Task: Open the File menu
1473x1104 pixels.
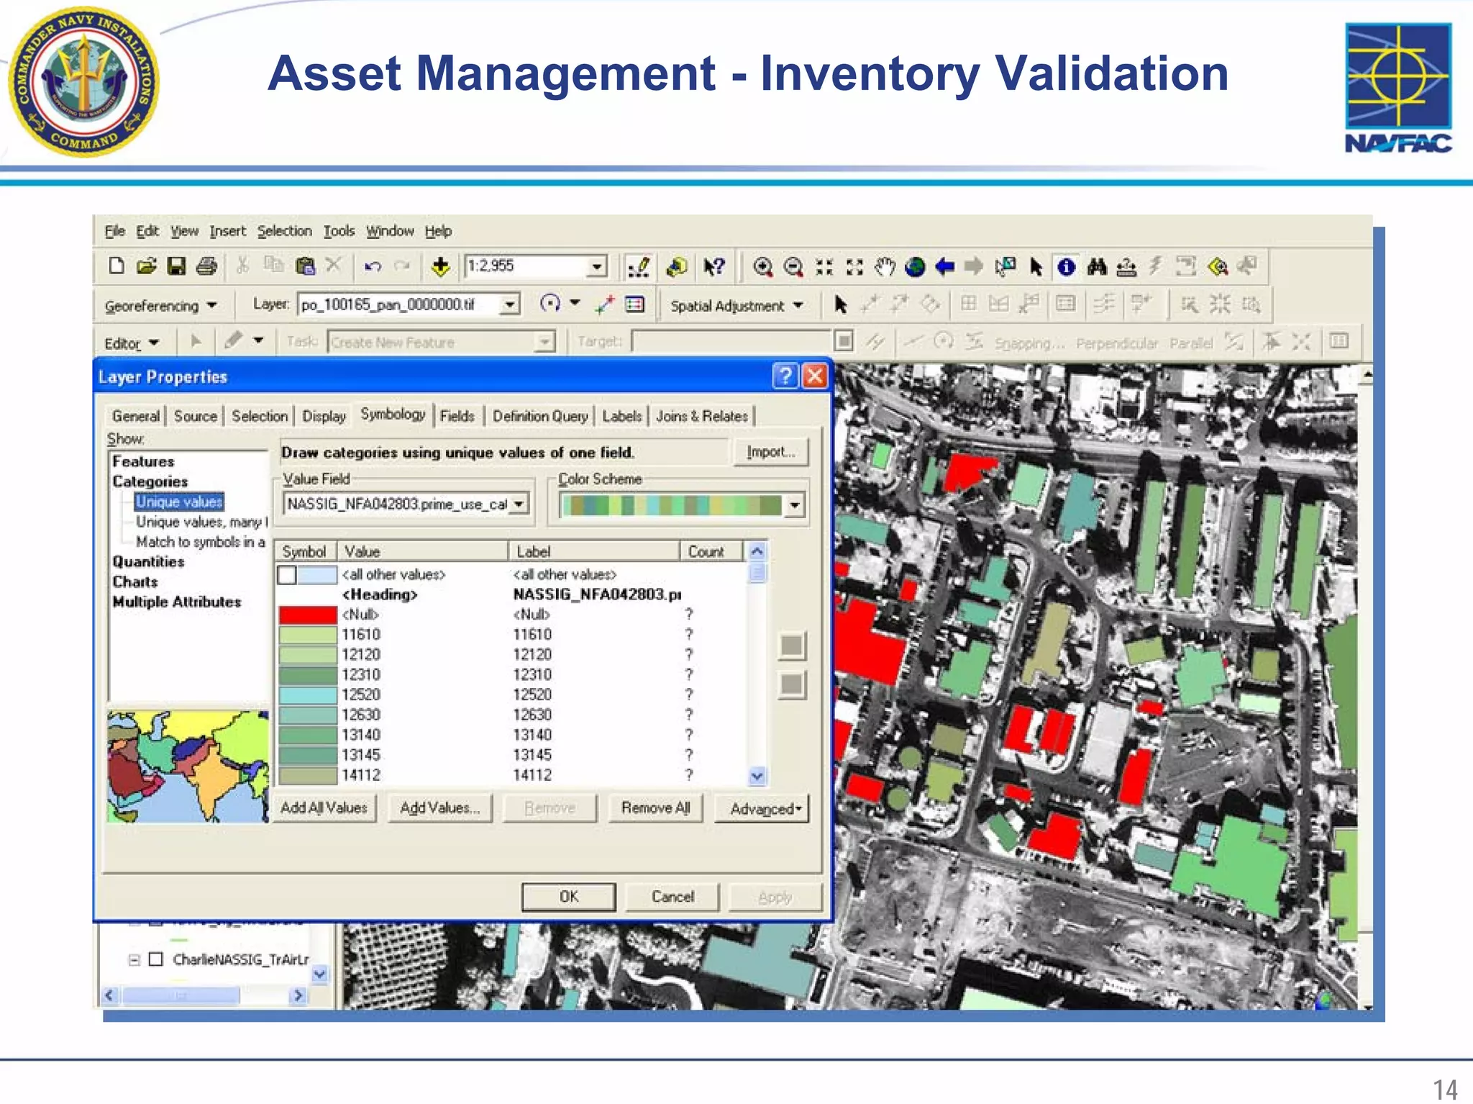Action: point(114,231)
